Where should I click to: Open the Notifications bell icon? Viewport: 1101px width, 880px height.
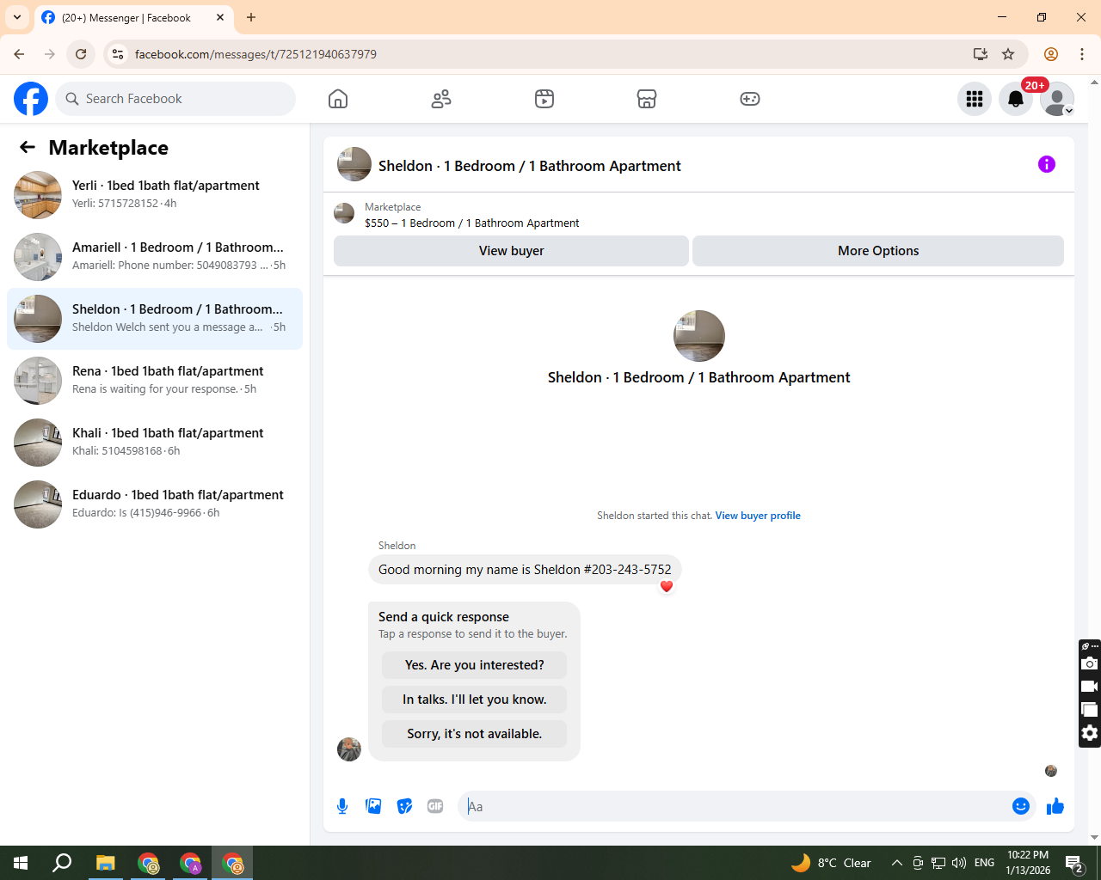pos(1016,99)
